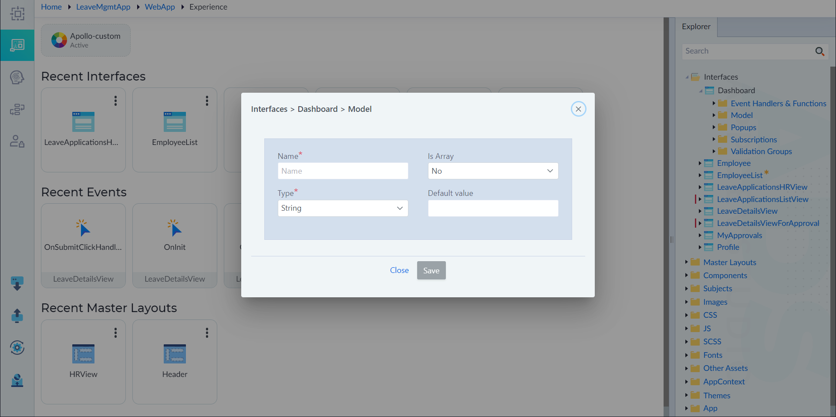Open options menu for HRView layout

point(115,333)
